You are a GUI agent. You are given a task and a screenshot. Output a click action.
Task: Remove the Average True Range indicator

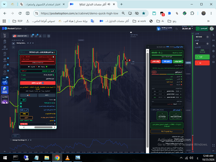point(31,140)
